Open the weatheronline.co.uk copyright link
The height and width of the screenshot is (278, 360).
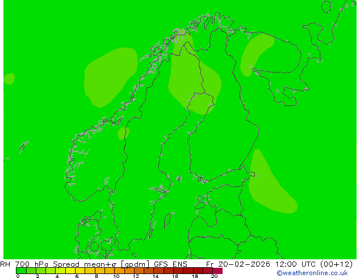pos(312,273)
